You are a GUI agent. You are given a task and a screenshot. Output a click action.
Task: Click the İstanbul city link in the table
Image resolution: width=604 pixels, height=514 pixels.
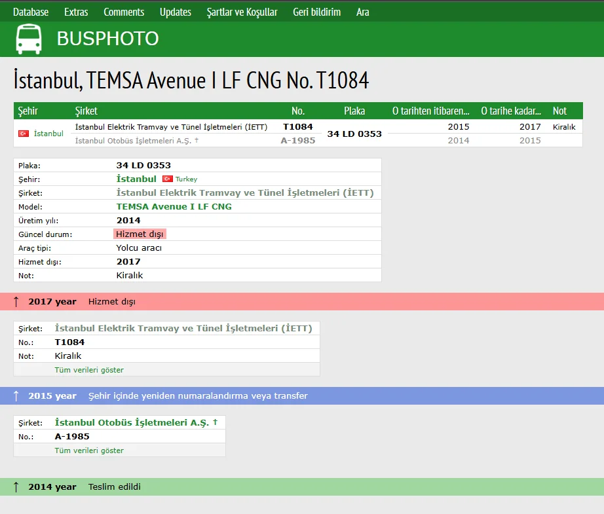(48, 134)
